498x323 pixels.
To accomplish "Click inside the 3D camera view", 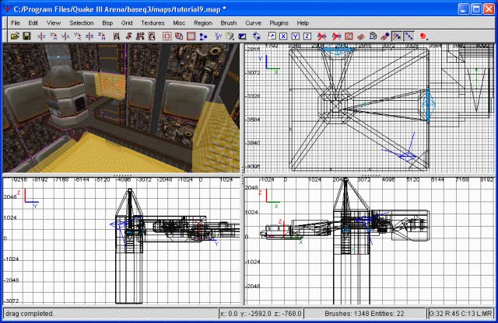I will coord(121,109).
